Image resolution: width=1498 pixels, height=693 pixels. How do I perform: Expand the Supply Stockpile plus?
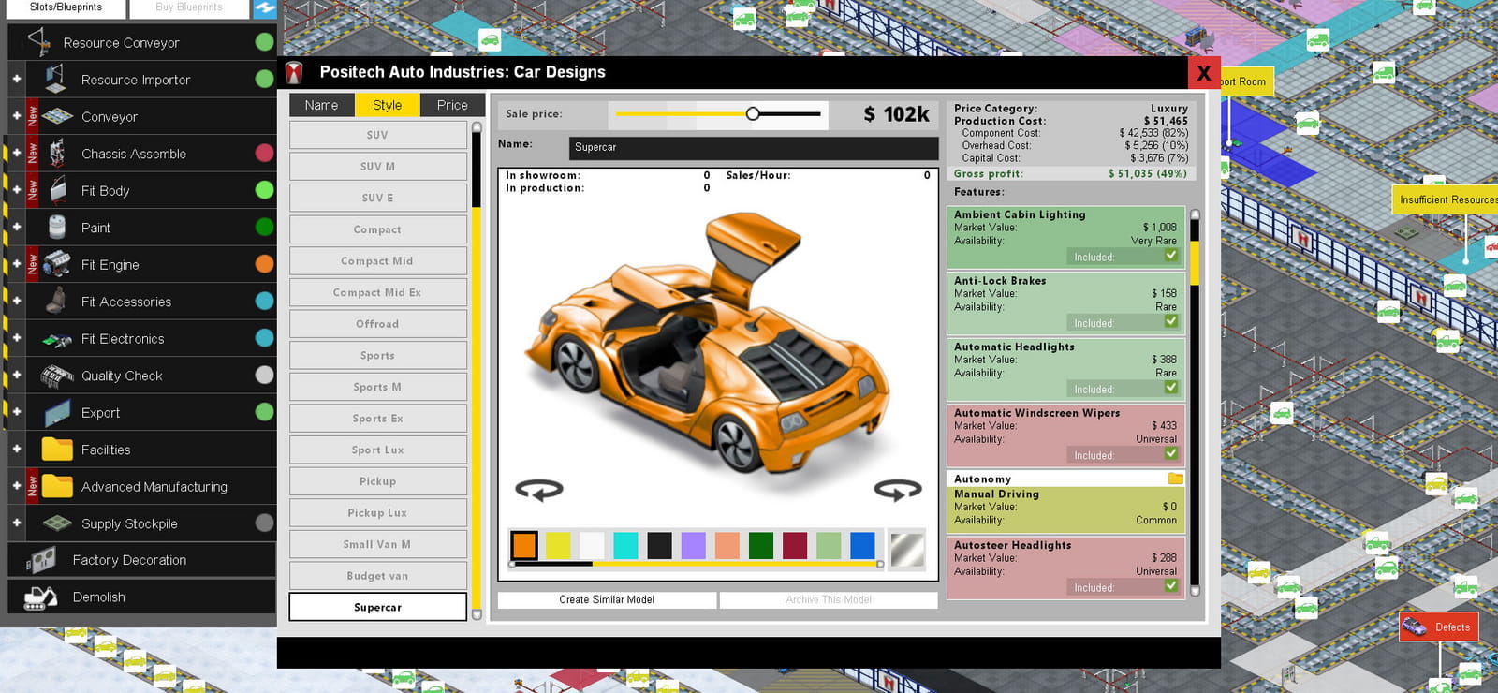16,523
